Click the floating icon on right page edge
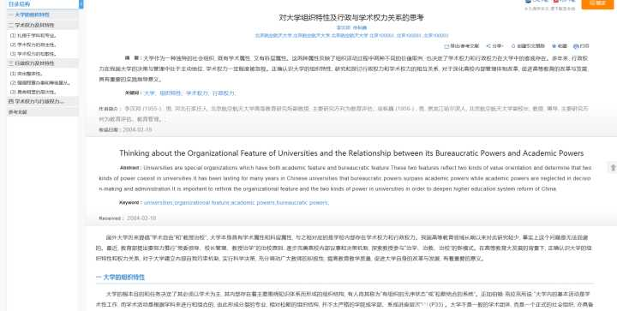 click(x=613, y=167)
